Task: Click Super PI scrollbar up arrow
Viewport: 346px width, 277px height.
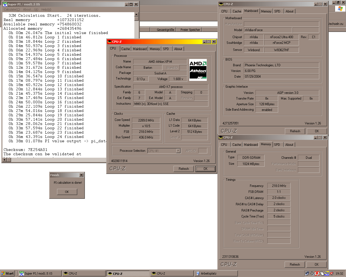Action: click(x=137, y=14)
